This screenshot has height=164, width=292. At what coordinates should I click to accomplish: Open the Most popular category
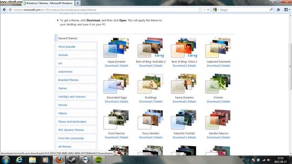[x=76, y=46]
